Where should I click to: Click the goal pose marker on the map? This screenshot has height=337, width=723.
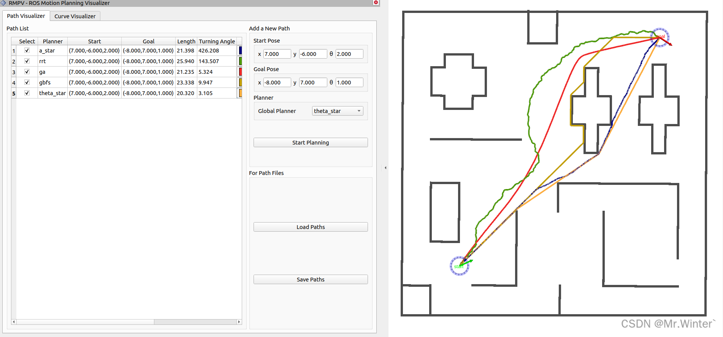660,37
